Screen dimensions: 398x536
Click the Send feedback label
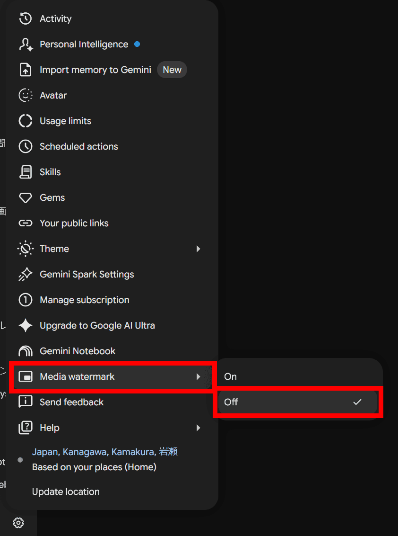[x=72, y=402]
